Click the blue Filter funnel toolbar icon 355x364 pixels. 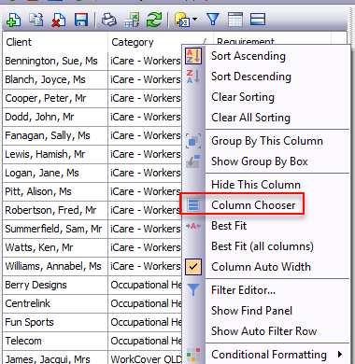(x=213, y=20)
